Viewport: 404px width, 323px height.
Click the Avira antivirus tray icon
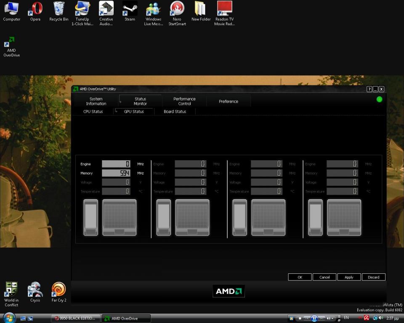[x=366, y=318]
